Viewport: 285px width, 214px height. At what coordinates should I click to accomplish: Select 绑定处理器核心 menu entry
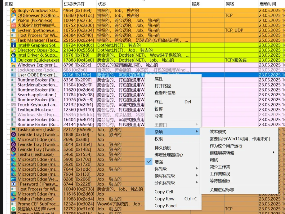pyautogui.click(x=173, y=155)
